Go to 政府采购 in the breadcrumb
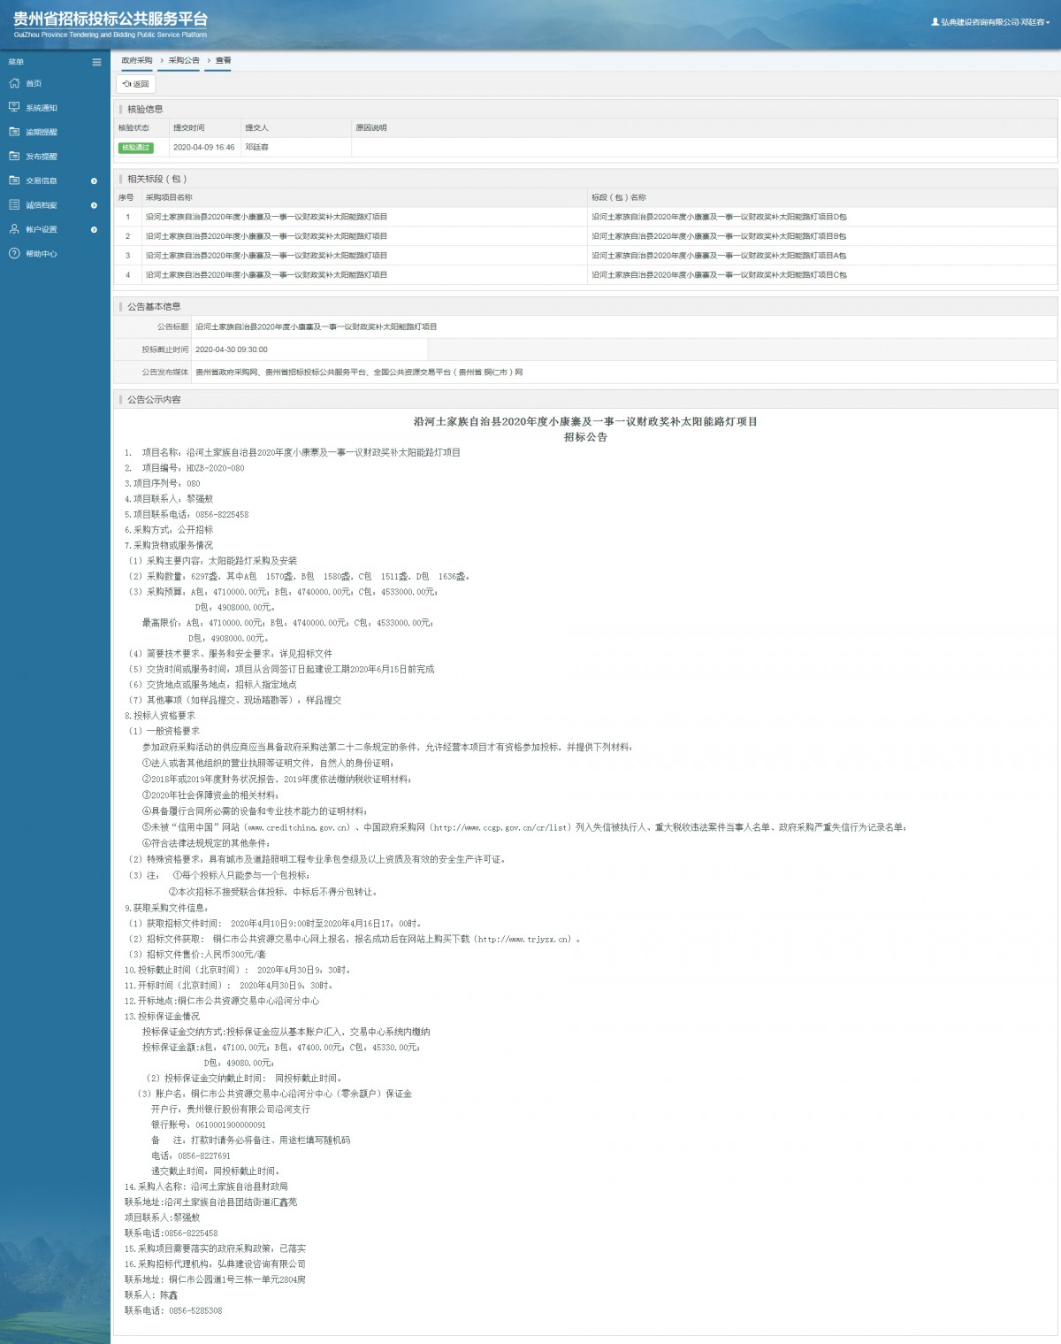The image size is (1061, 1344). [x=137, y=61]
